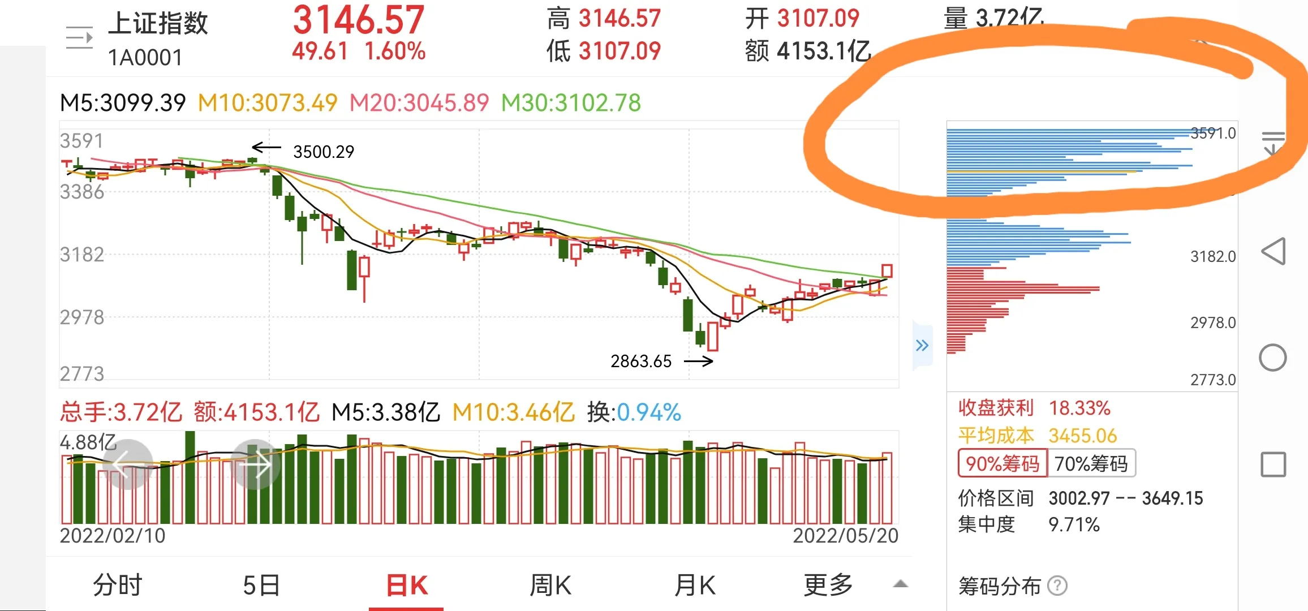
Task: Open the 5日 chart view
Action: 262,585
